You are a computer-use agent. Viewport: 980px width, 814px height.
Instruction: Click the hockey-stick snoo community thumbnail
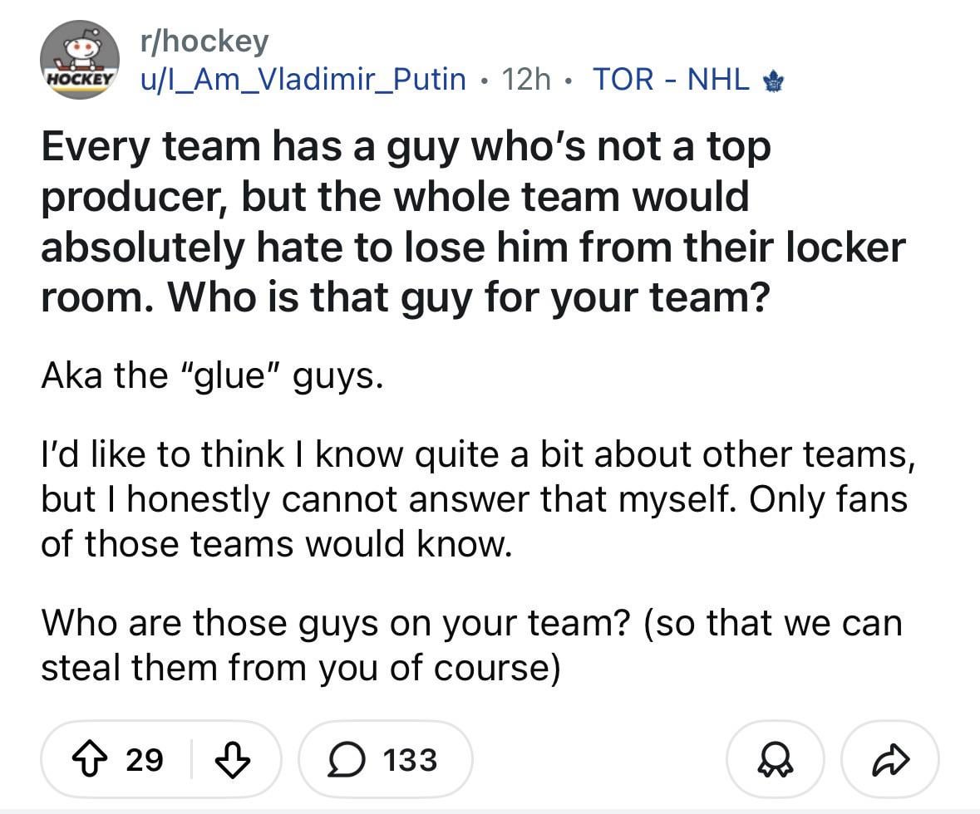[x=79, y=58]
